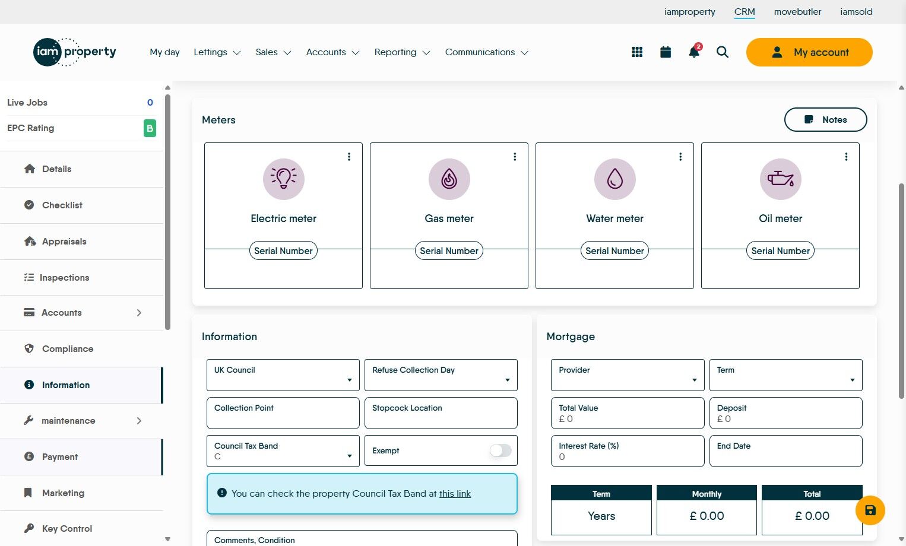906x546 pixels.
Task: Open the apps grid icon
Action: (637, 52)
